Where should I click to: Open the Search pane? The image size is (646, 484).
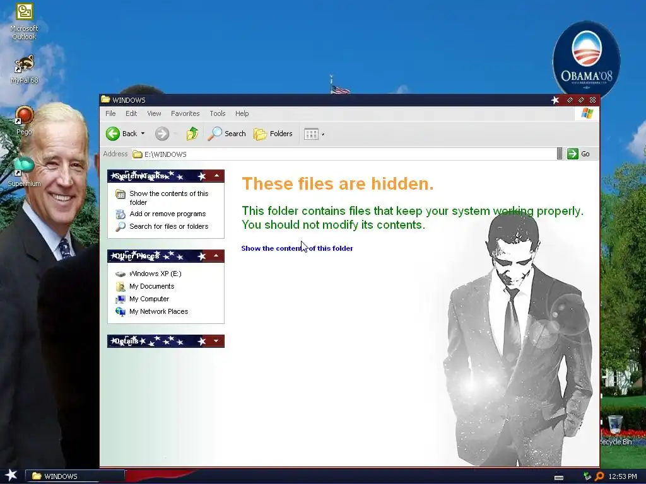click(x=226, y=134)
